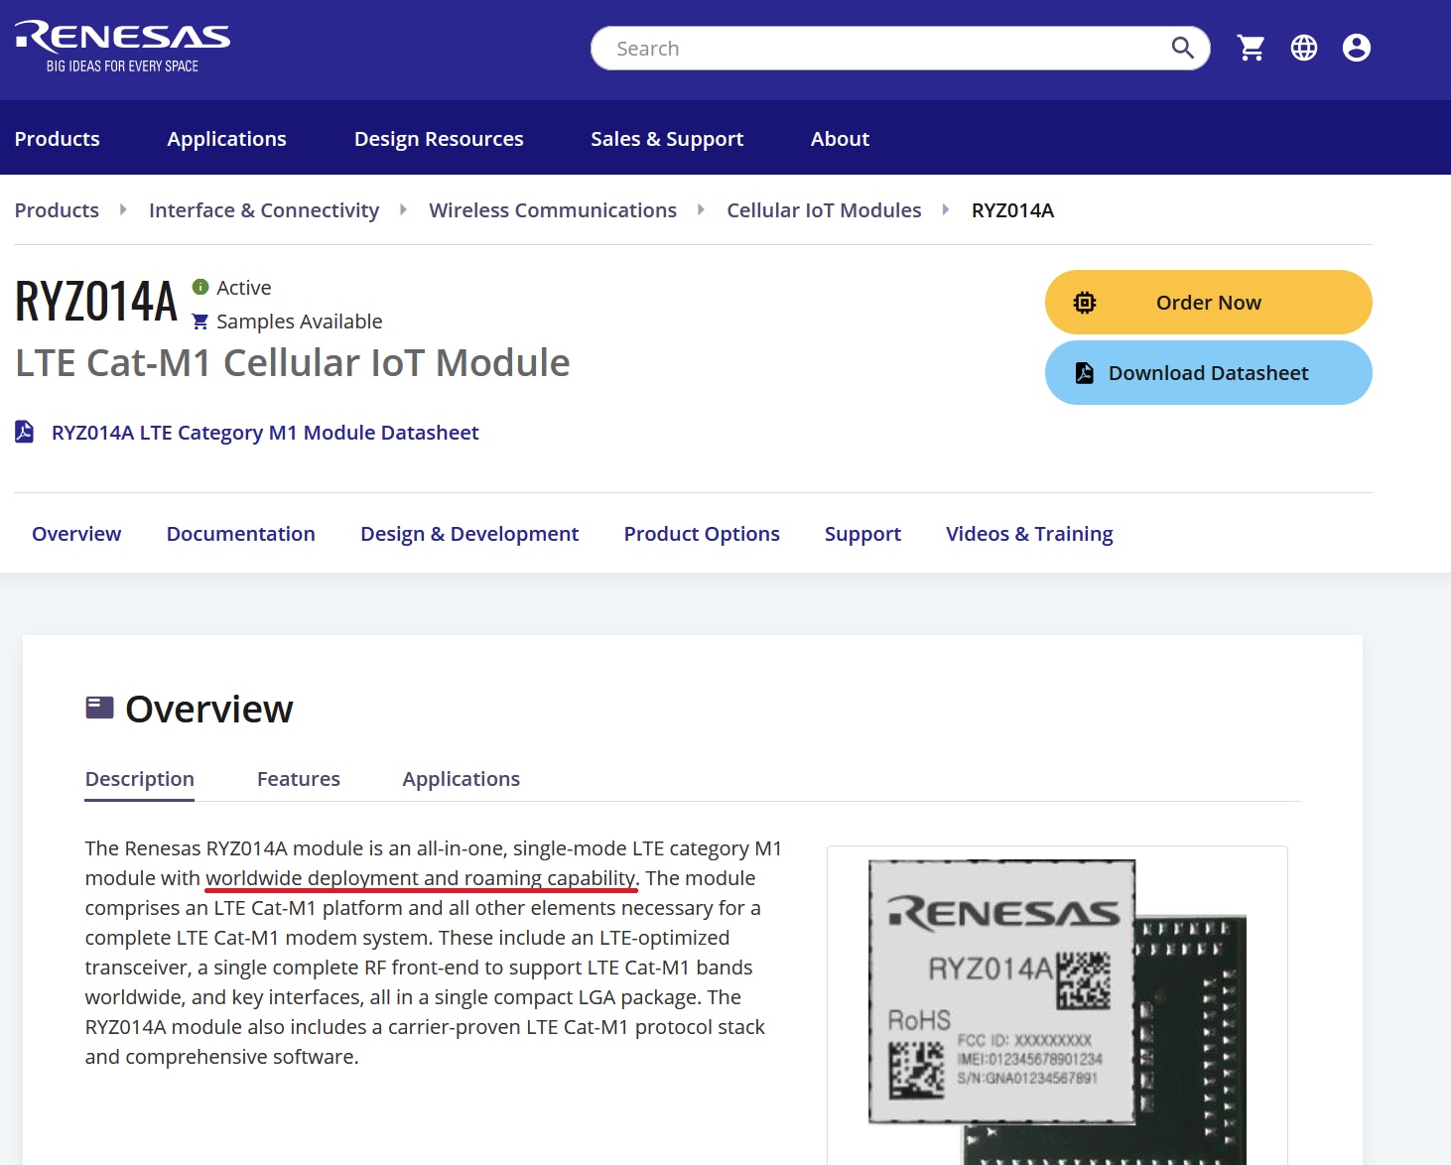Go to Interface & Connectivity breadcrumb
This screenshot has width=1451, height=1165.
click(264, 210)
